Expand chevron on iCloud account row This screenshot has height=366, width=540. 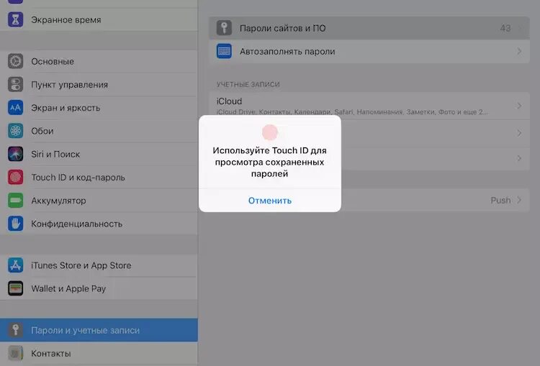click(x=519, y=106)
